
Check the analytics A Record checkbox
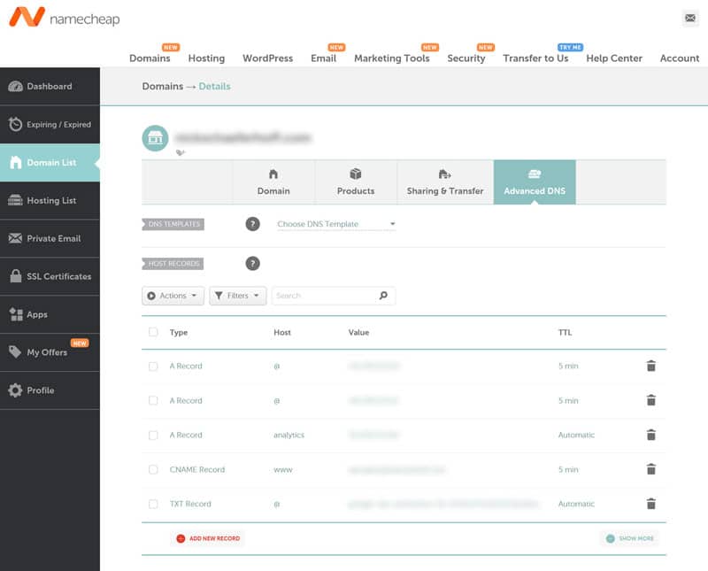(153, 435)
